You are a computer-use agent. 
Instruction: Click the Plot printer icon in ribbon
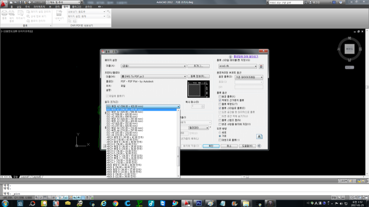4,13
